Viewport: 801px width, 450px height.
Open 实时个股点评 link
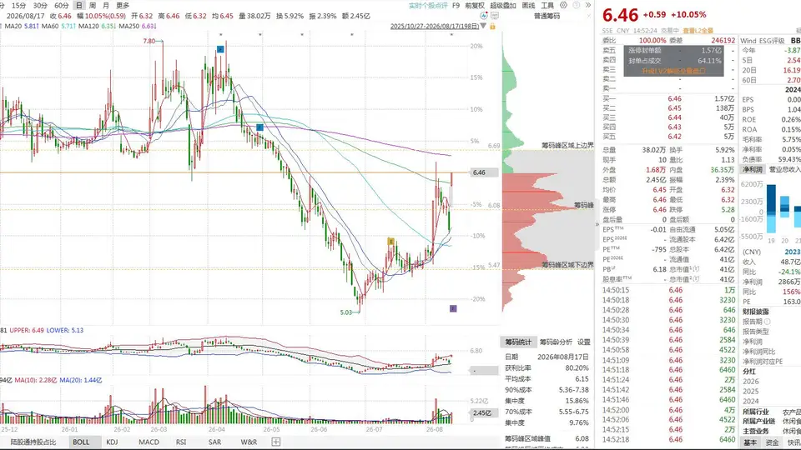click(x=428, y=5)
